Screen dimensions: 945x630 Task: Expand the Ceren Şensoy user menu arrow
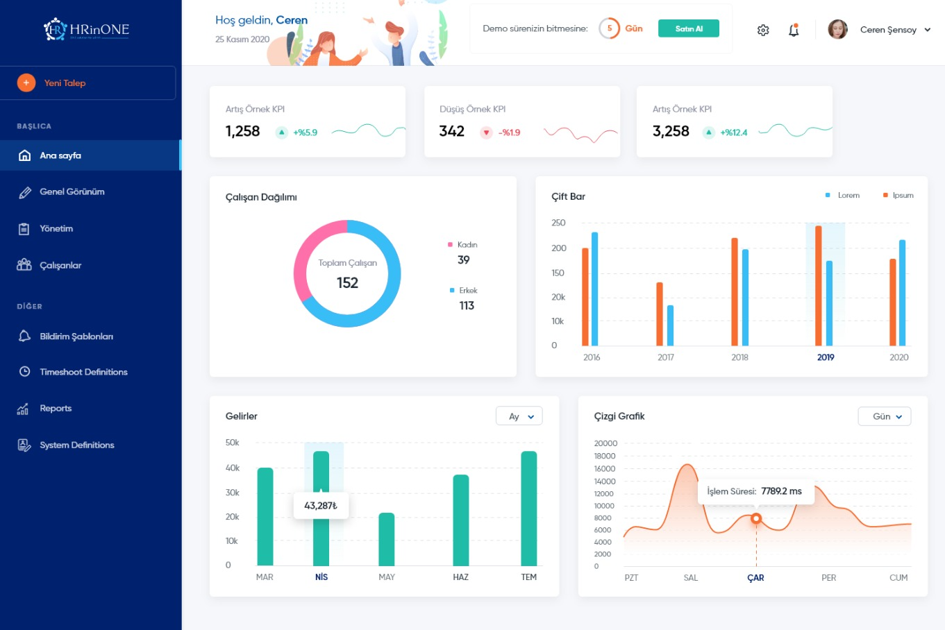927,30
